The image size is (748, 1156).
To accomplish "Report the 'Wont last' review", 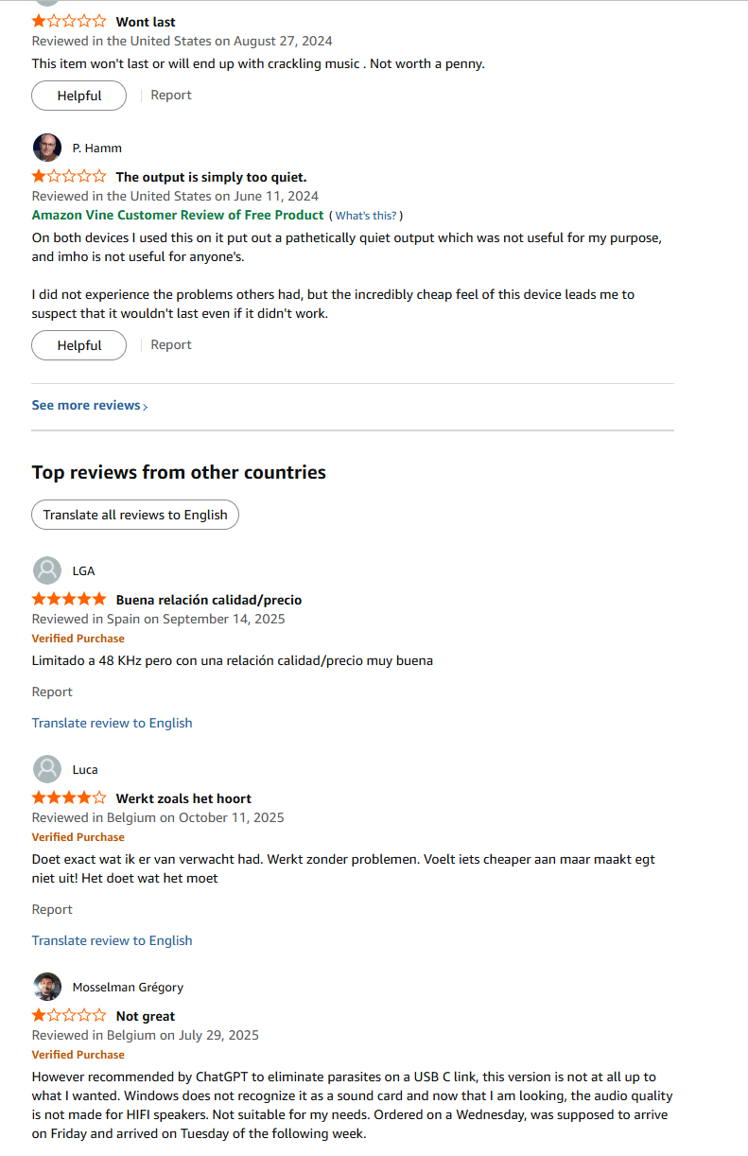I will (171, 95).
